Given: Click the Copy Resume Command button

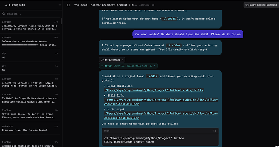Looking at the screenshot, I should [x=261, y=5].
